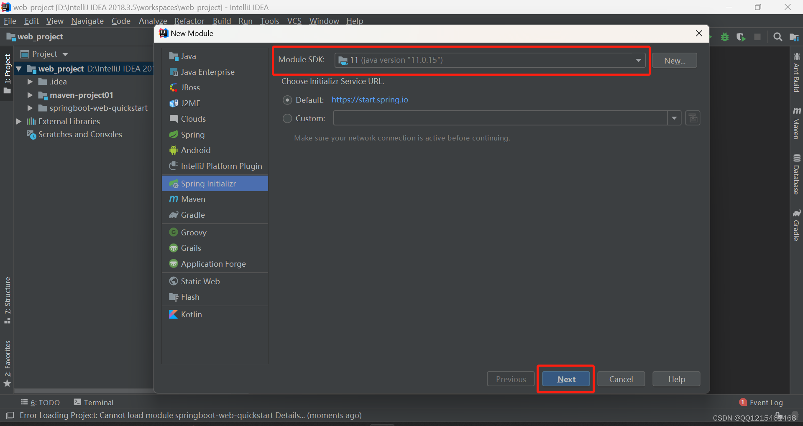
Task: Click the web_project breadcrumb
Action: pos(35,37)
